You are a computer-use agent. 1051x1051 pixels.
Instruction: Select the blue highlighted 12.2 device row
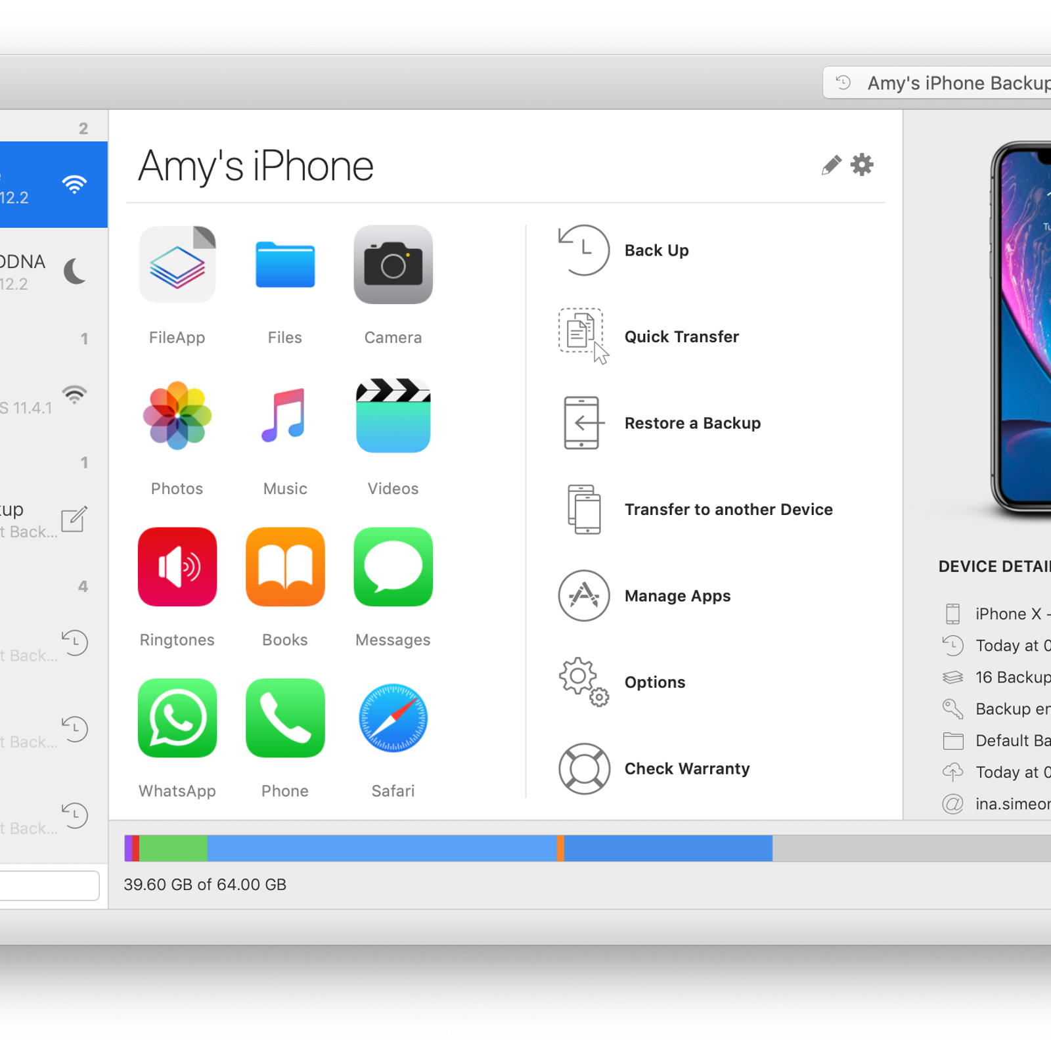click(x=54, y=185)
